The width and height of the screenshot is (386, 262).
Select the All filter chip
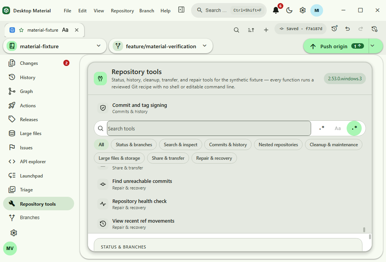point(102,145)
